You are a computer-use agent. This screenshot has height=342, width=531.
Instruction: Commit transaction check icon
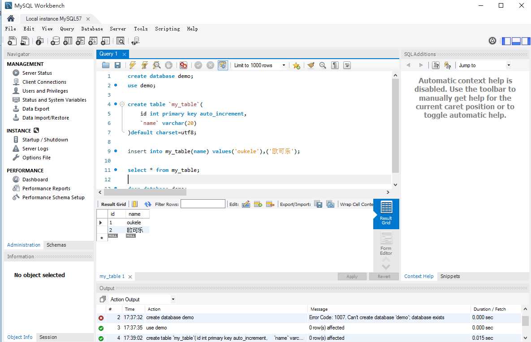[x=199, y=65]
